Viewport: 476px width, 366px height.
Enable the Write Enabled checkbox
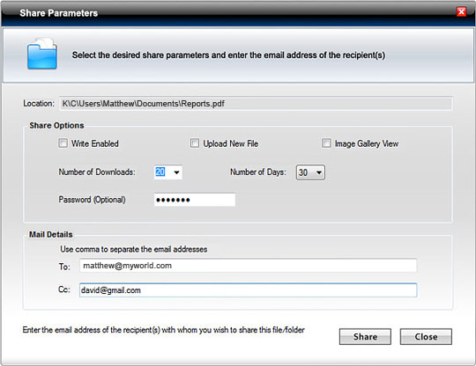pyautogui.click(x=63, y=143)
